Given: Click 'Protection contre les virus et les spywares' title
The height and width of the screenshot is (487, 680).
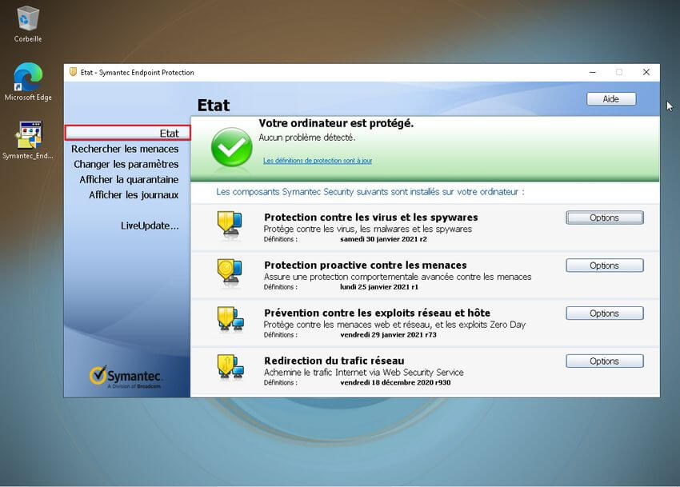Looking at the screenshot, I should [370, 218].
